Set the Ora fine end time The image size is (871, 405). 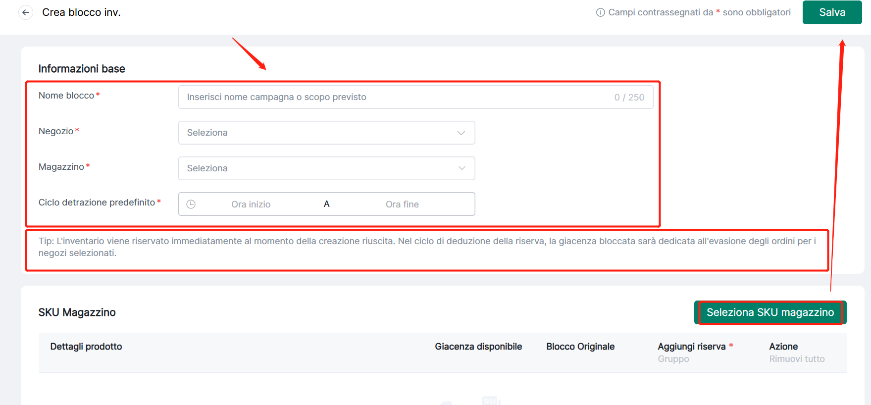pos(402,204)
